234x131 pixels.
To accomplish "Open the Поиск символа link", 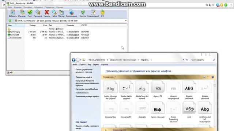I will pyautogui.click(x=82, y=93).
